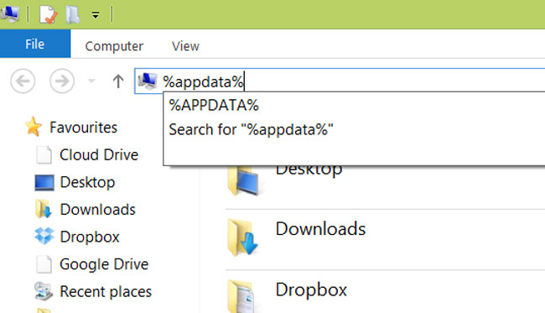Open Cloud Drive in the sidebar
The image size is (545, 313).
pos(99,154)
